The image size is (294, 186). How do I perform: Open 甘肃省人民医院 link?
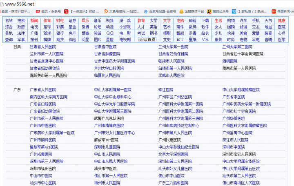43,47
